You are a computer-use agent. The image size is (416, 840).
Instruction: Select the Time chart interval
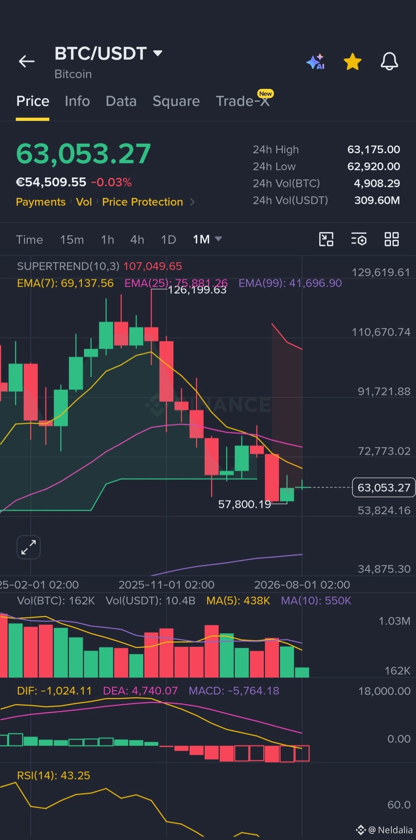pos(29,239)
